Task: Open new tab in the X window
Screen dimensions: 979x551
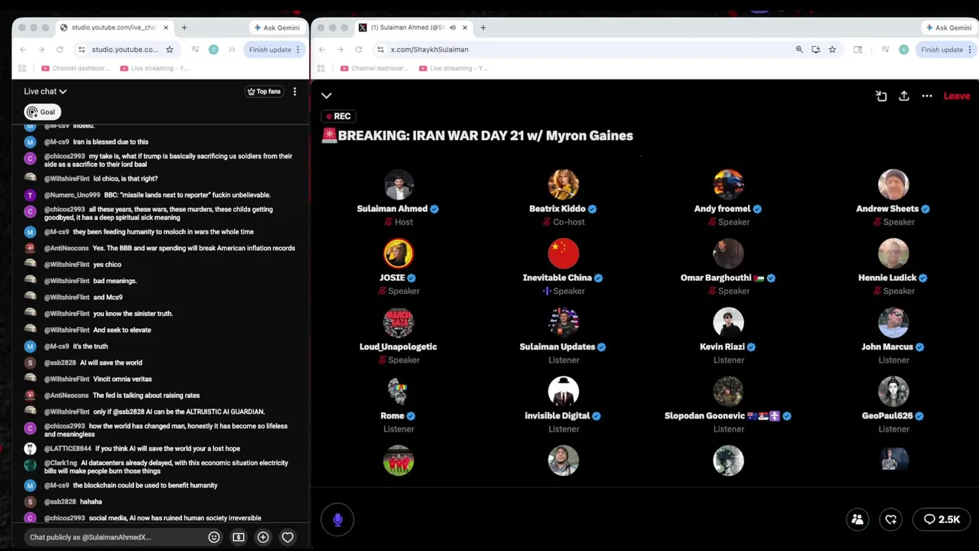Action: (x=483, y=28)
